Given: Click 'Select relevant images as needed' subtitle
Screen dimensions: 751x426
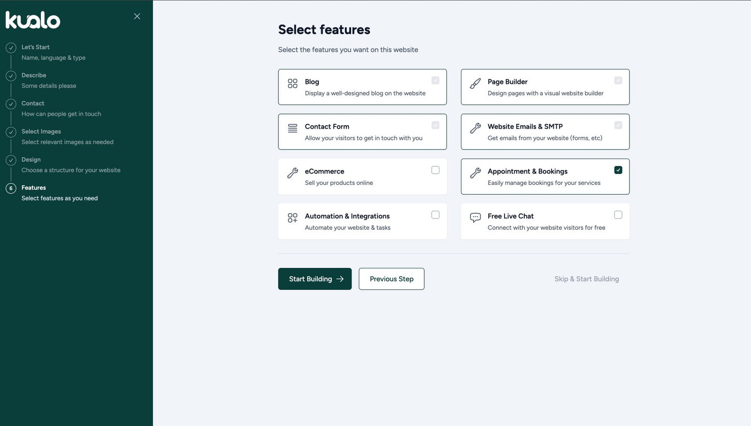Looking at the screenshot, I should coord(68,142).
